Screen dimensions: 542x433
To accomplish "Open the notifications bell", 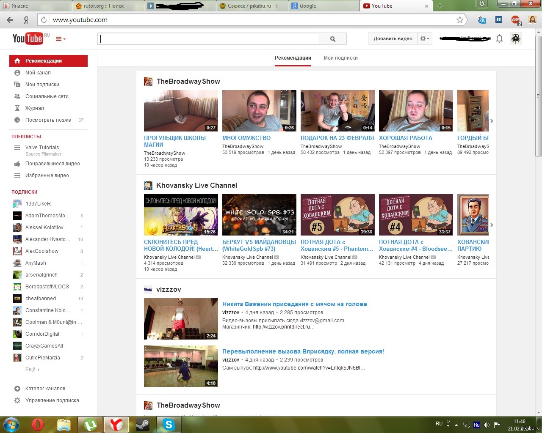I will [499, 38].
